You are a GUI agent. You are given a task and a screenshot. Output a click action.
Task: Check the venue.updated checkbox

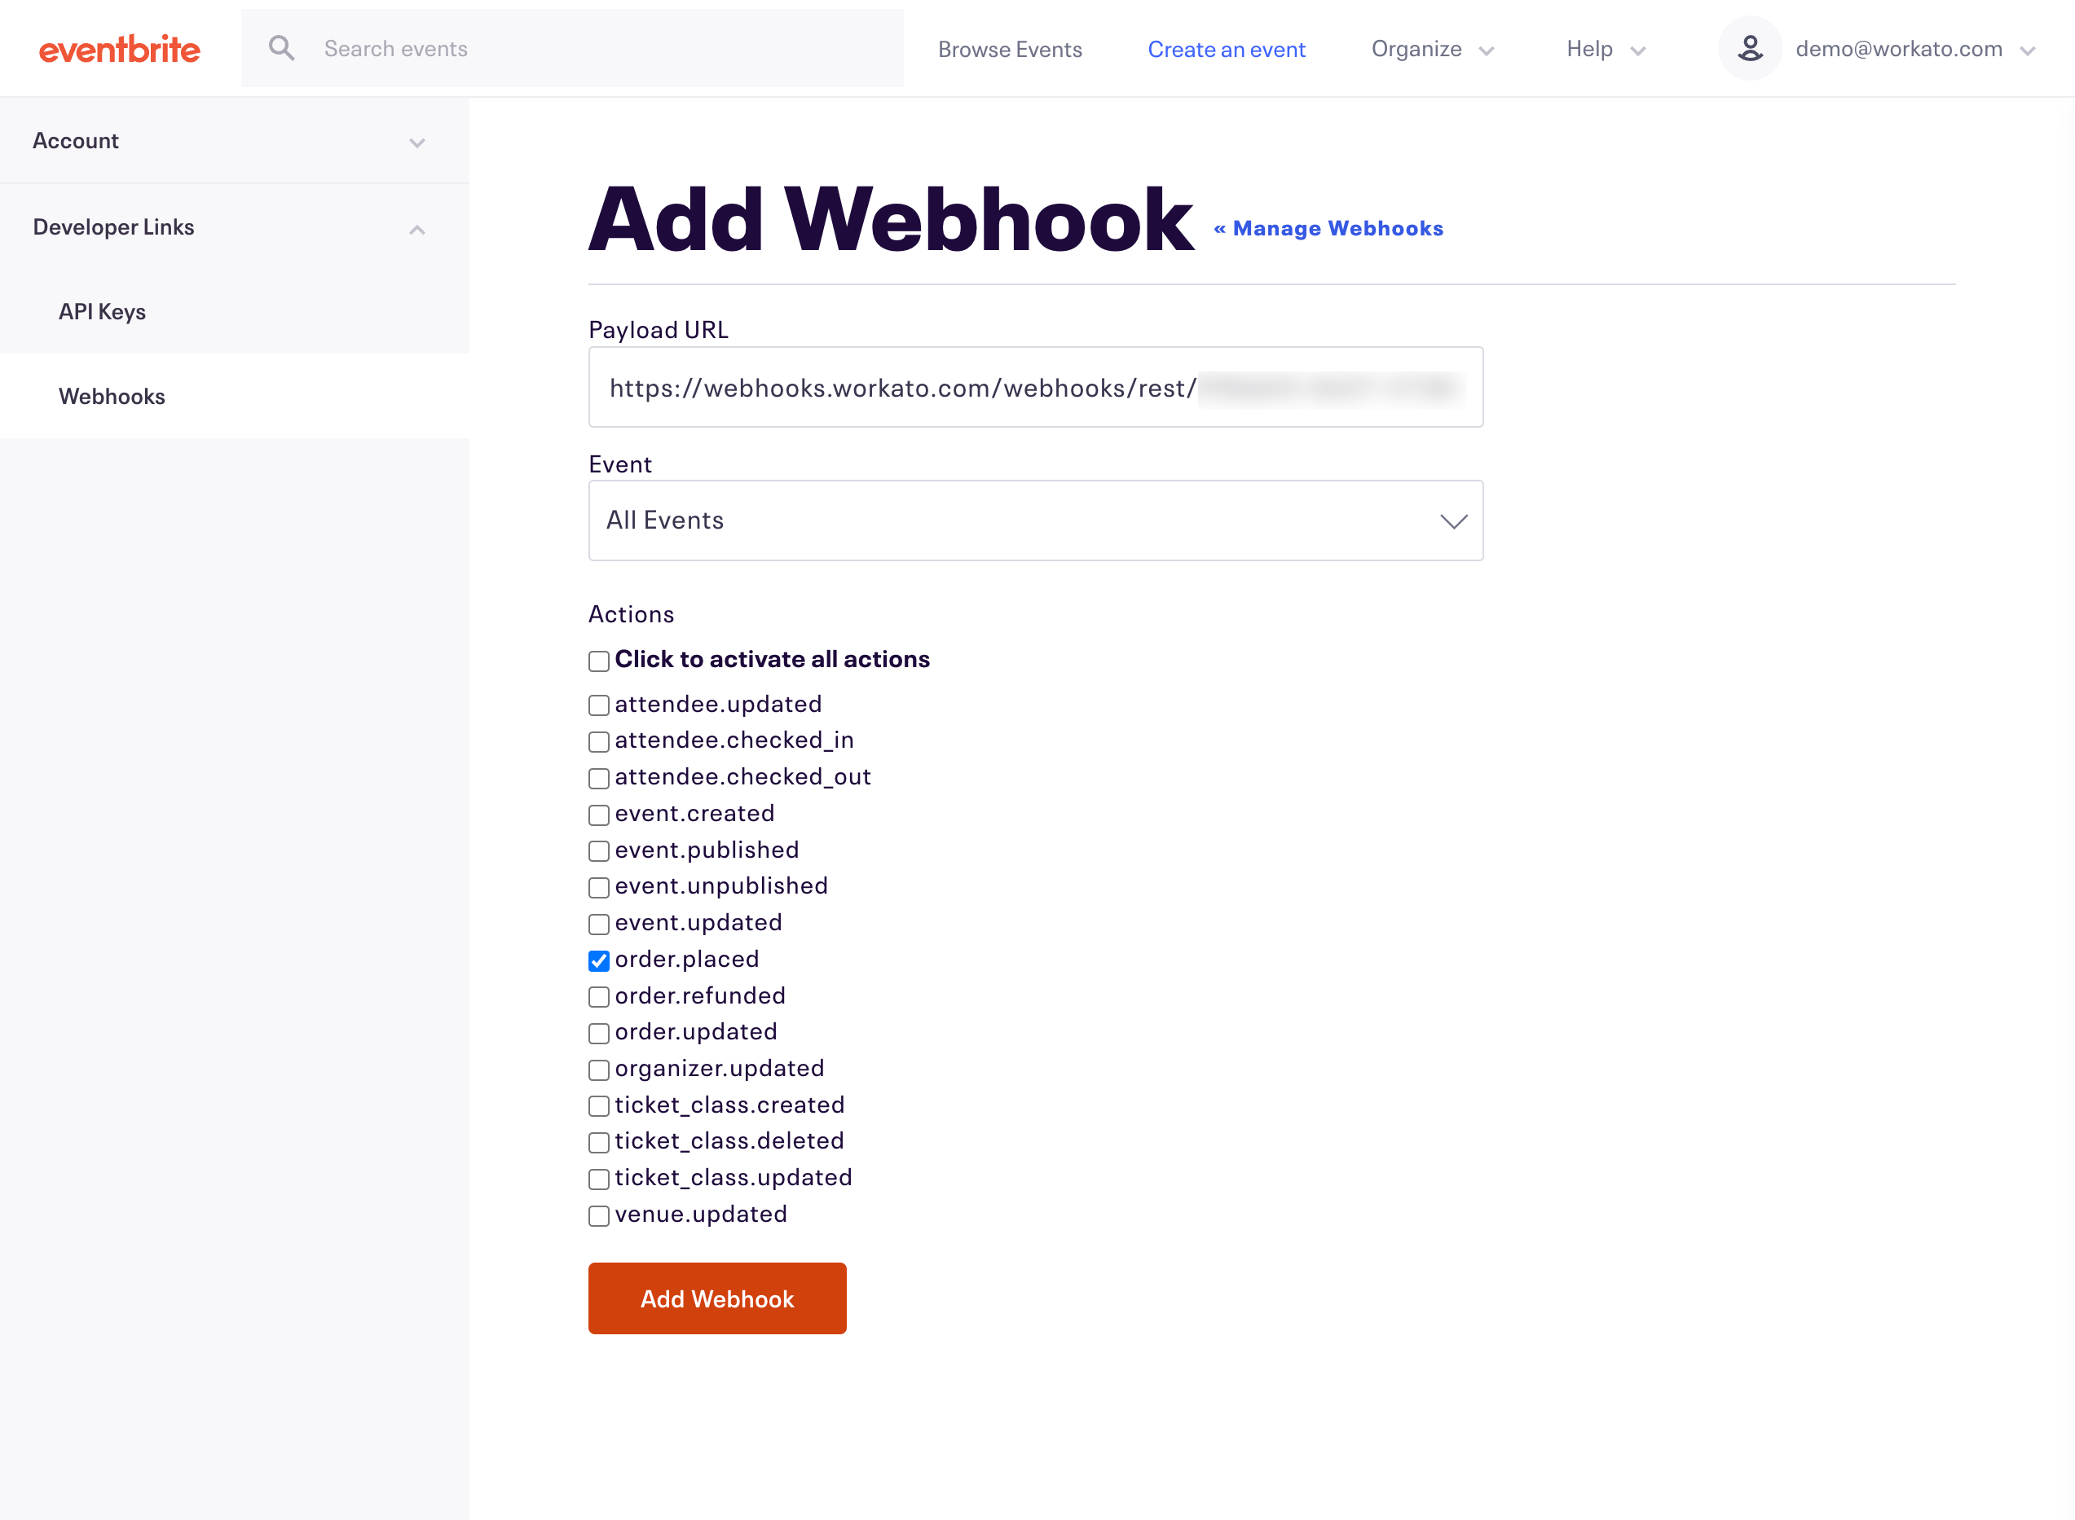pos(598,1215)
